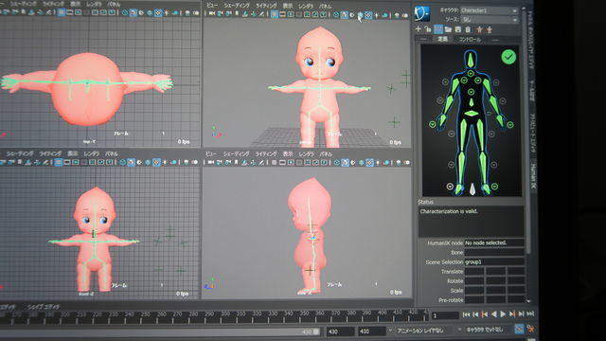Switch to the コントロール tab

point(470,40)
